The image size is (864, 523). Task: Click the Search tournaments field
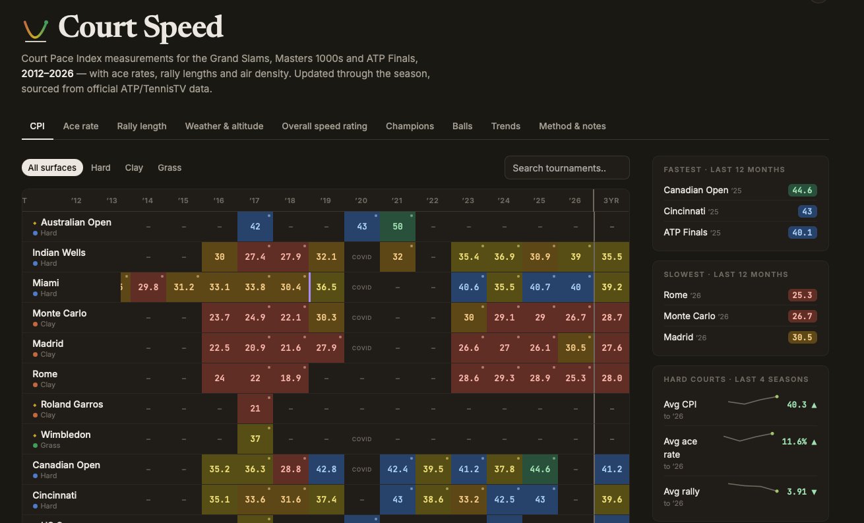click(x=567, y=168)
